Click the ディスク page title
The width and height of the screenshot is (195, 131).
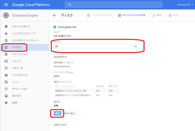tap(67, 15)
